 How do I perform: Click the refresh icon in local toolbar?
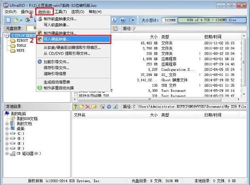click(115, 106)
